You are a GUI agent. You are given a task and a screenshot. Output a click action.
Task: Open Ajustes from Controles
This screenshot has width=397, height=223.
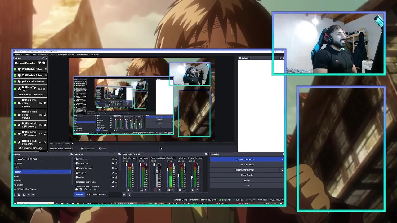coord(247,180)
